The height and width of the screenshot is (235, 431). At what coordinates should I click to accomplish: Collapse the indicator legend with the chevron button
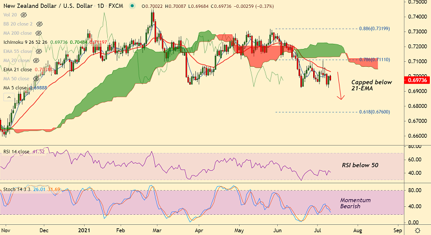[x=9, y=97]
